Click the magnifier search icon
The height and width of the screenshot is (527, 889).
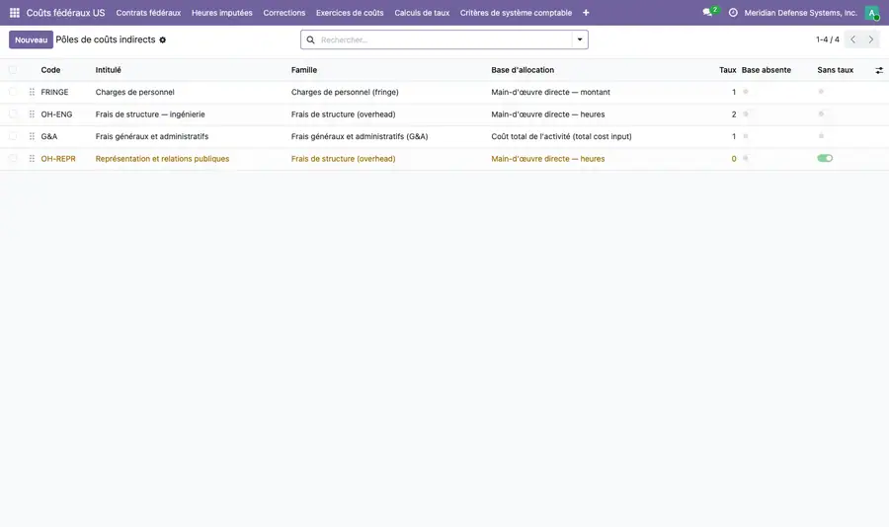coord(311,39)
